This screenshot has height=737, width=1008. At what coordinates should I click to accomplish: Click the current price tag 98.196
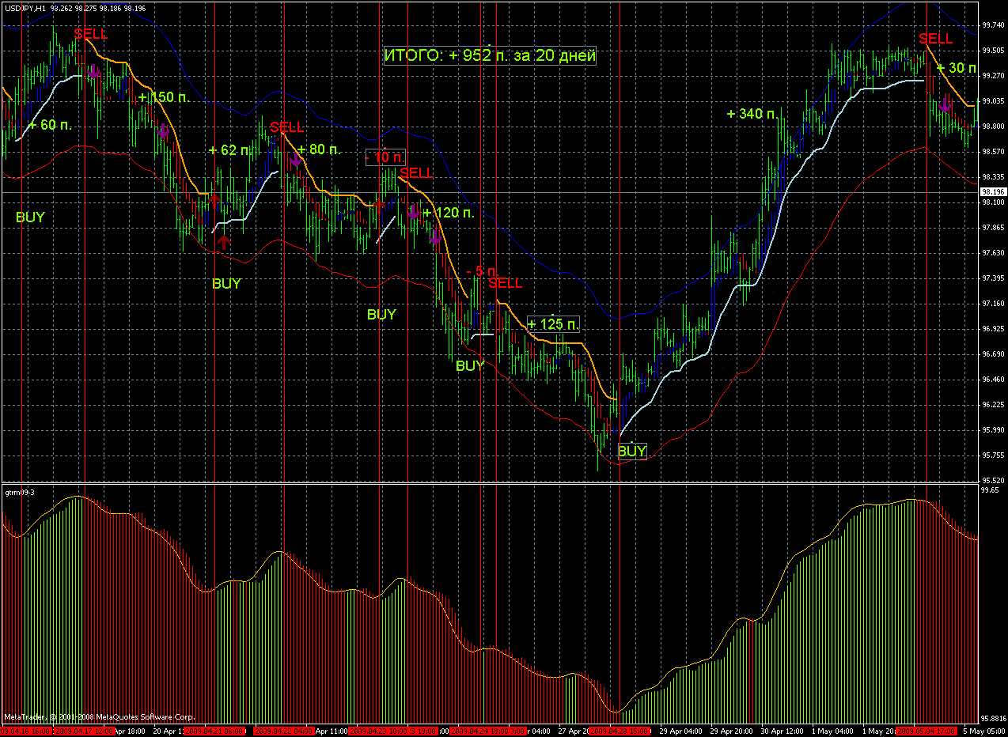click(993, 192)
